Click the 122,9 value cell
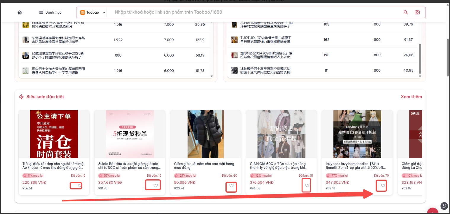This screenshot has height=214, width=450. (x=200, y=40)
